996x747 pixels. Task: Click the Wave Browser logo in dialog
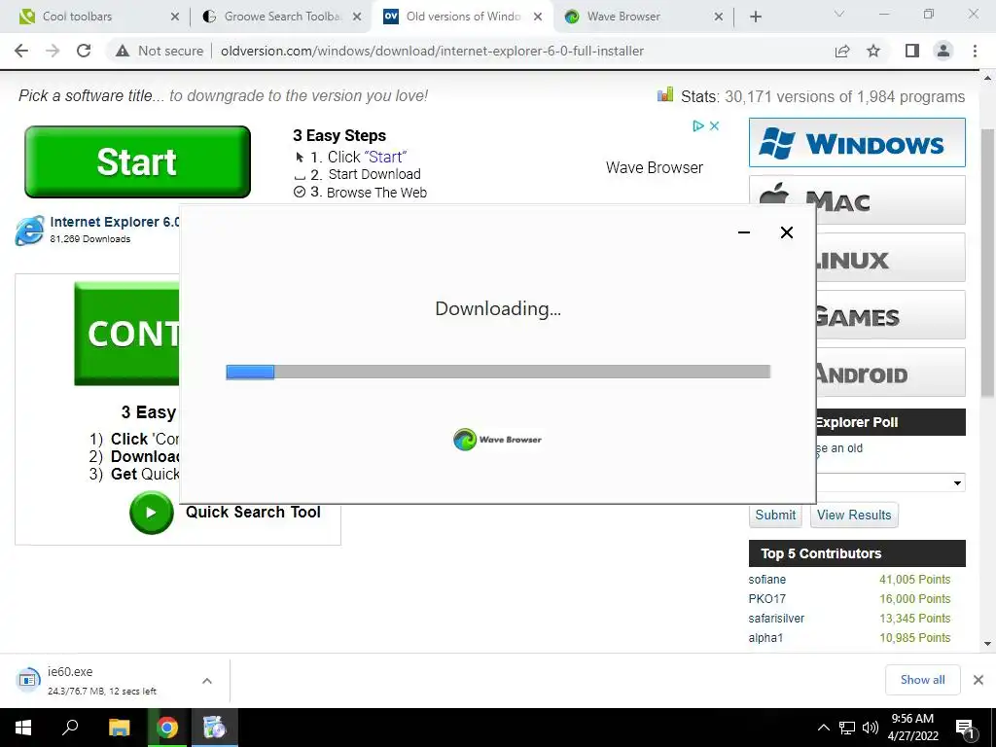[498, 440]
